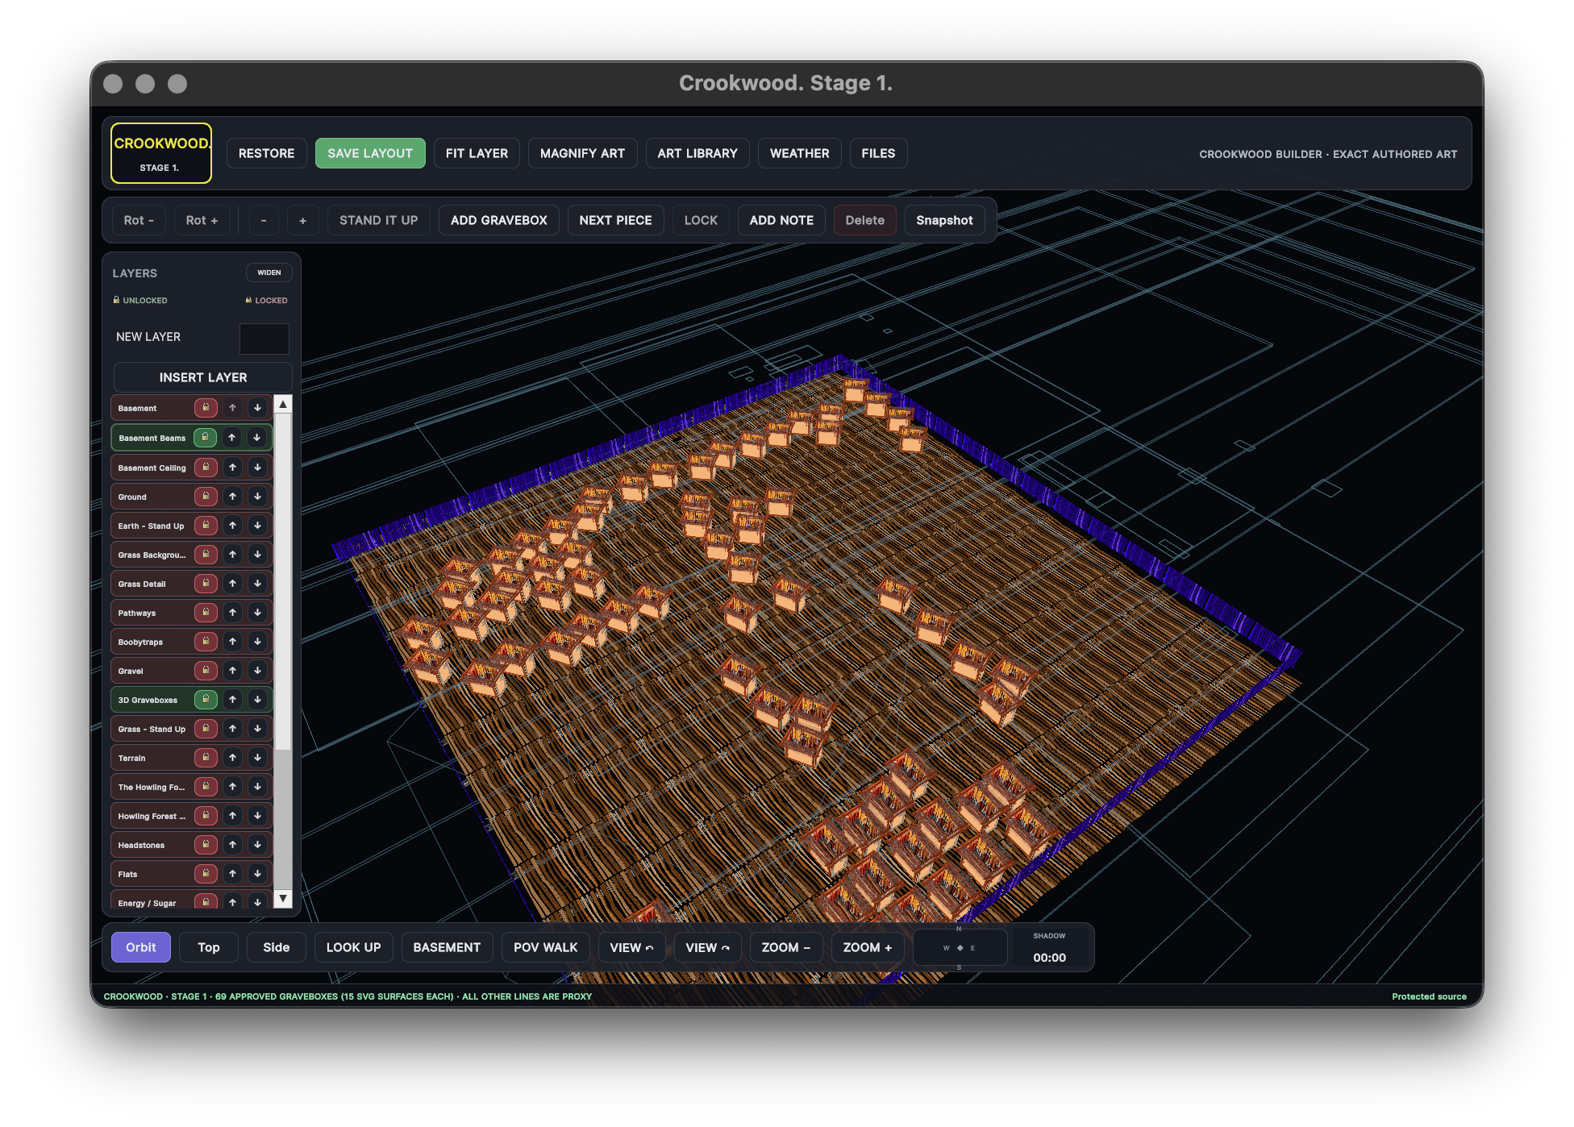The height and width of the screenshot is (1127, 1574).
Task: Click the layers scrollbar down arrow
Action: (x=283, y=898)
